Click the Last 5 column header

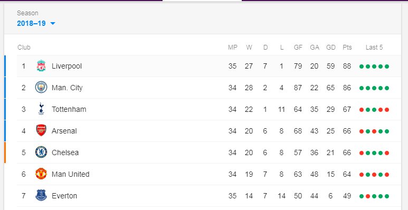coord(374,47)
